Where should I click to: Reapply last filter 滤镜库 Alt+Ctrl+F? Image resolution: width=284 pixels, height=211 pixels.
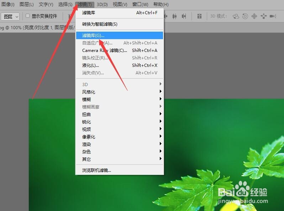coord(120,13)
